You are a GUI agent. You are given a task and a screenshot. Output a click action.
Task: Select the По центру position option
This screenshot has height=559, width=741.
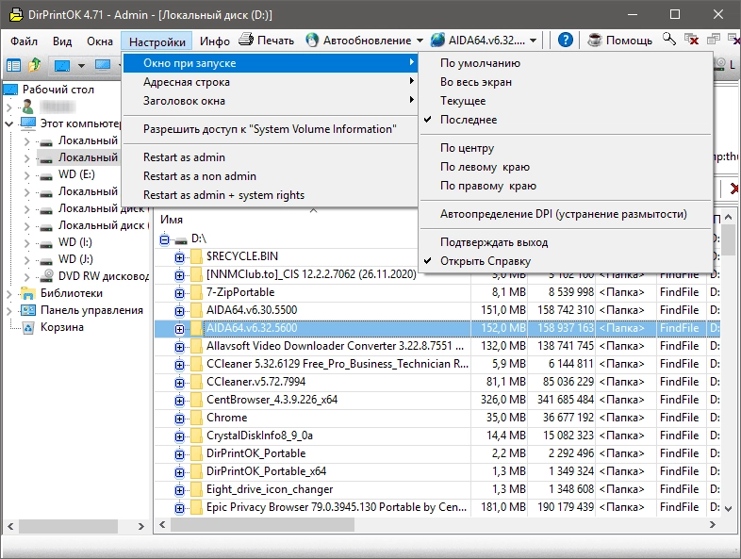click(566, 148)
